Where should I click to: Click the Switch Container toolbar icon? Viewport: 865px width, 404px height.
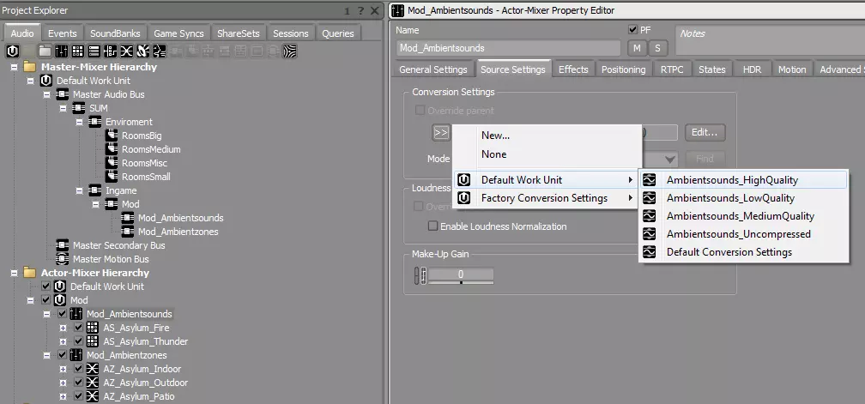point(111,51)
